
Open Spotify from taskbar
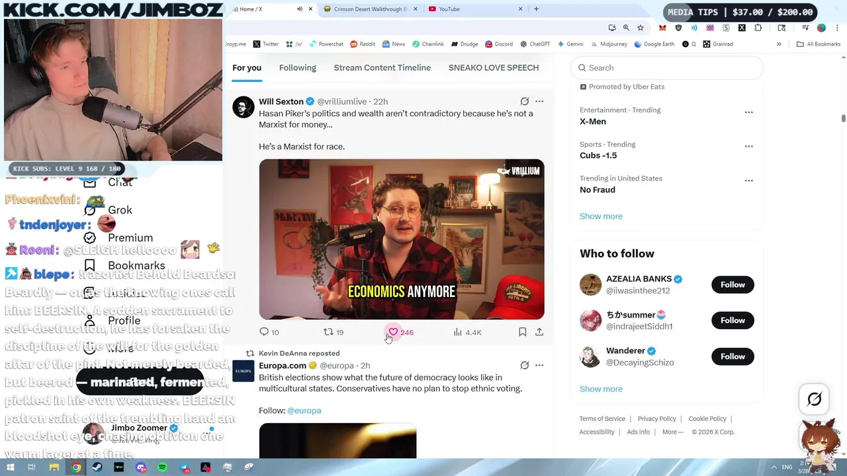point(162,467)
